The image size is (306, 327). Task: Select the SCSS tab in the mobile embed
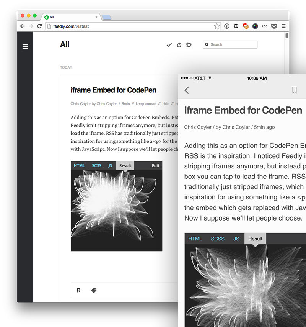pyautogui.click(x=218, y=239)
